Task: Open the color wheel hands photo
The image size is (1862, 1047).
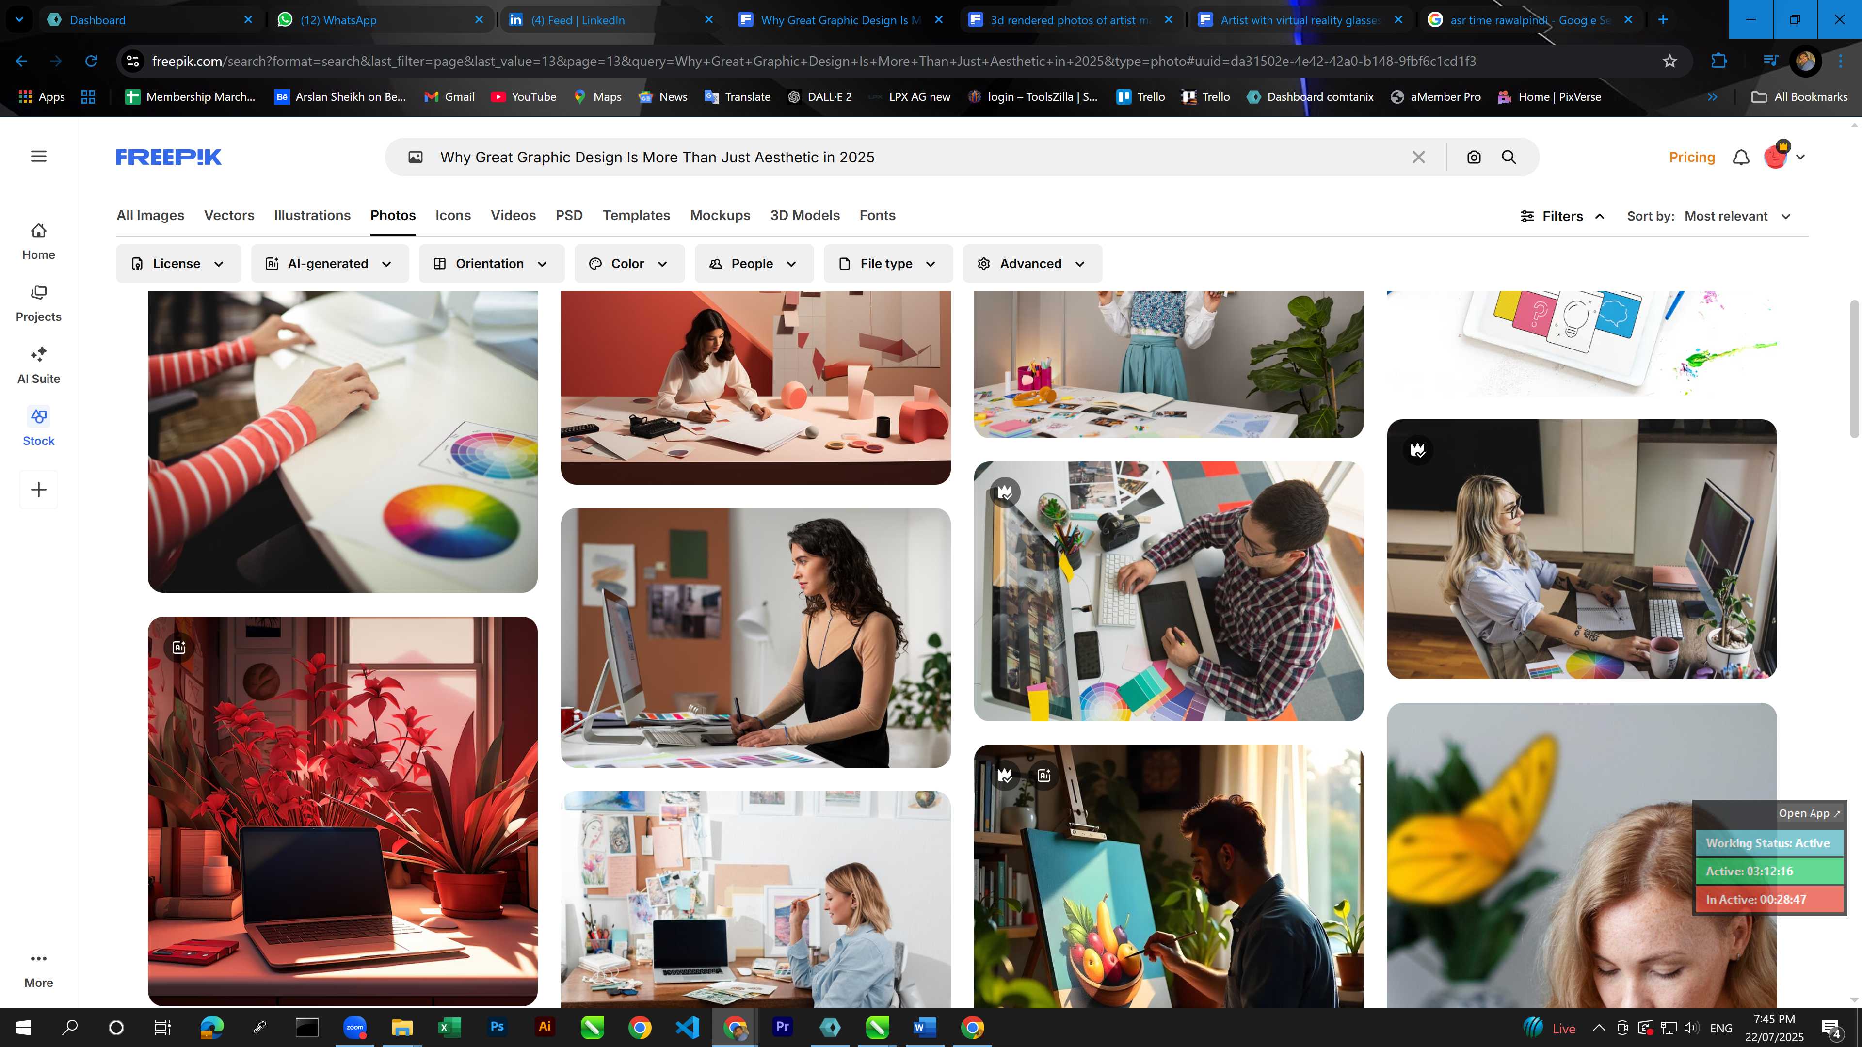Action: (343, 442)
